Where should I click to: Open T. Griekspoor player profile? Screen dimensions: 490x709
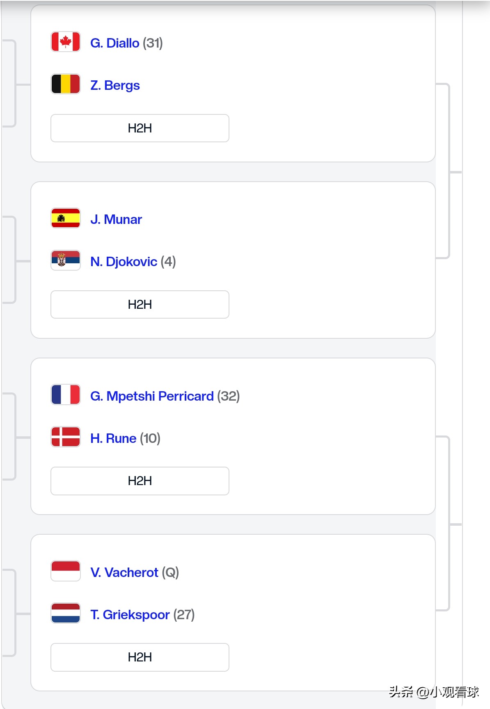tap(130, 615)
